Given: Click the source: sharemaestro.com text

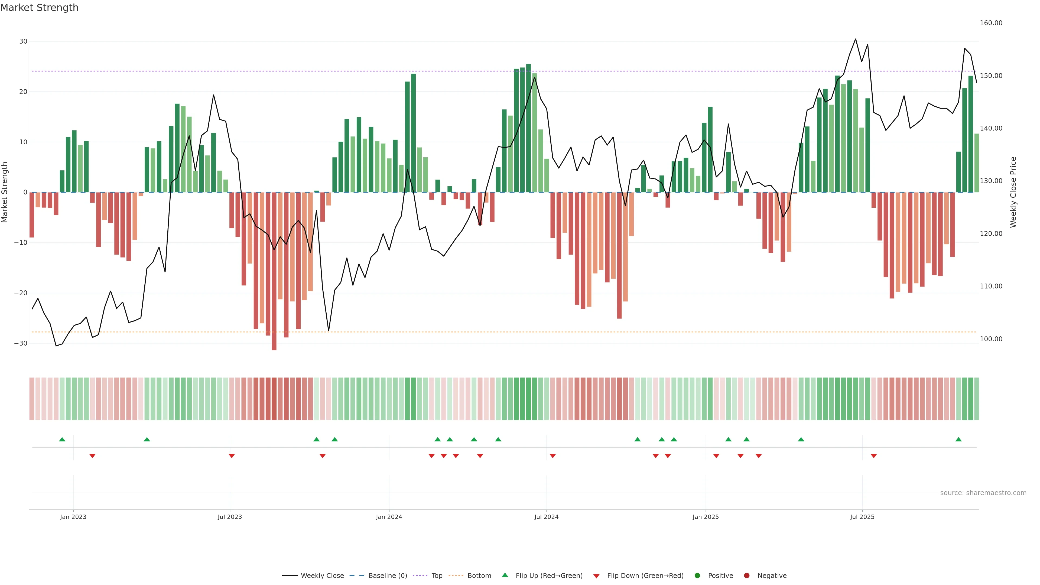Looking at the screenshot, I should tap(983, 493).
